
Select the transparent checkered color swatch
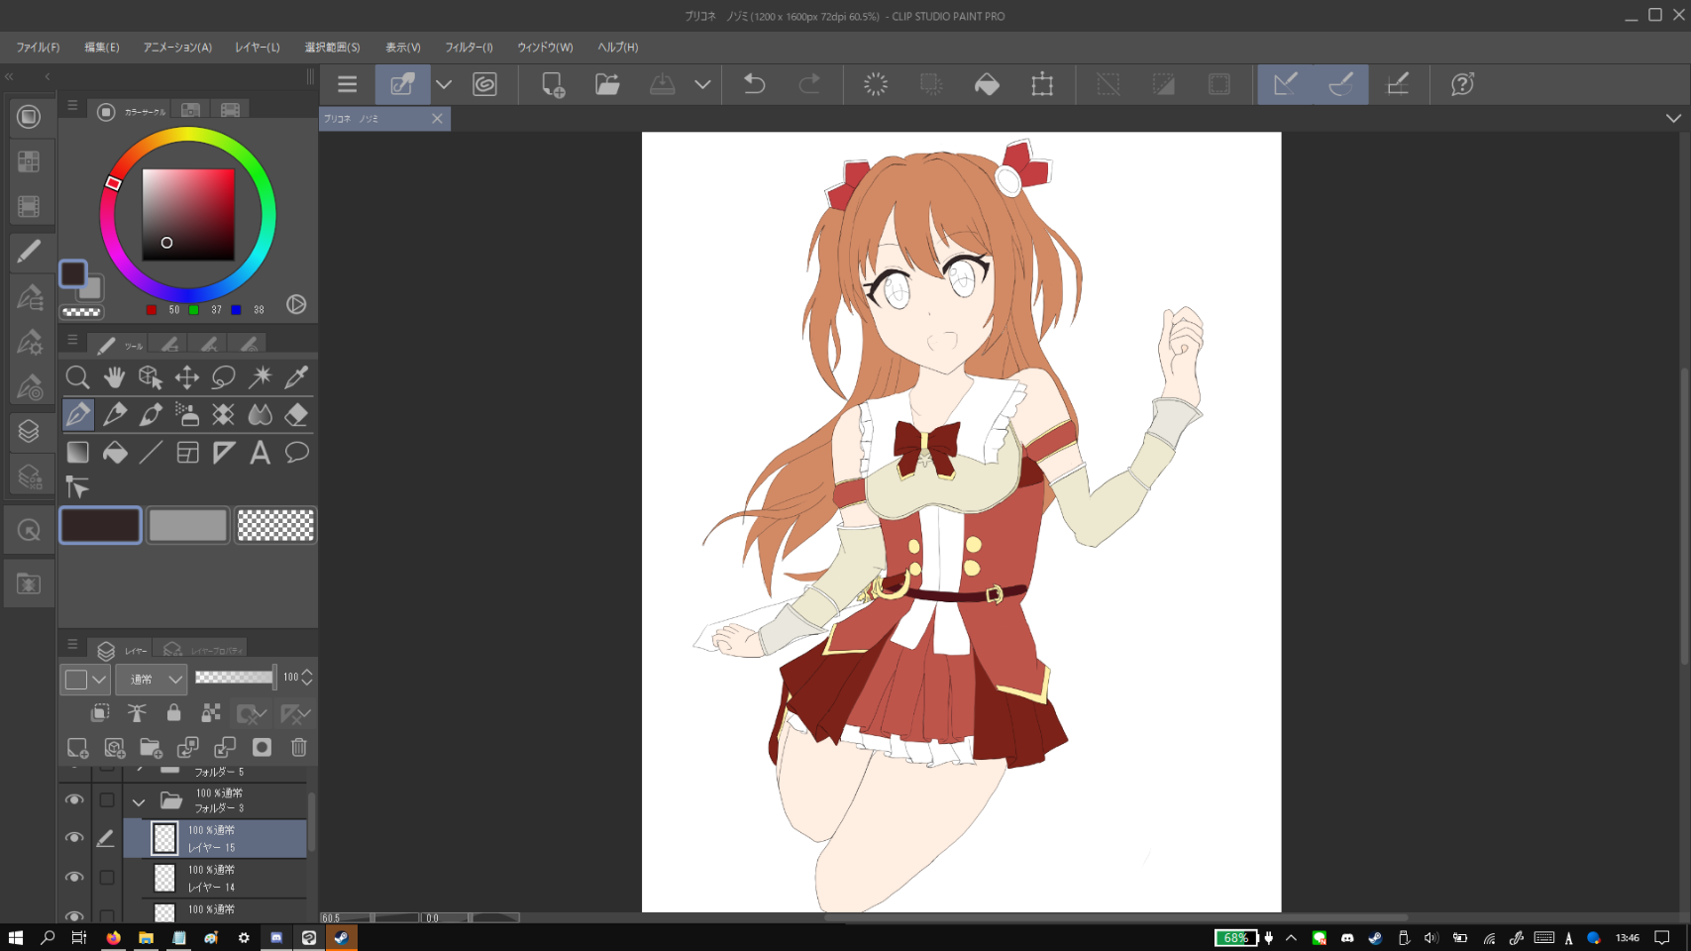click(x=275, y=525)
